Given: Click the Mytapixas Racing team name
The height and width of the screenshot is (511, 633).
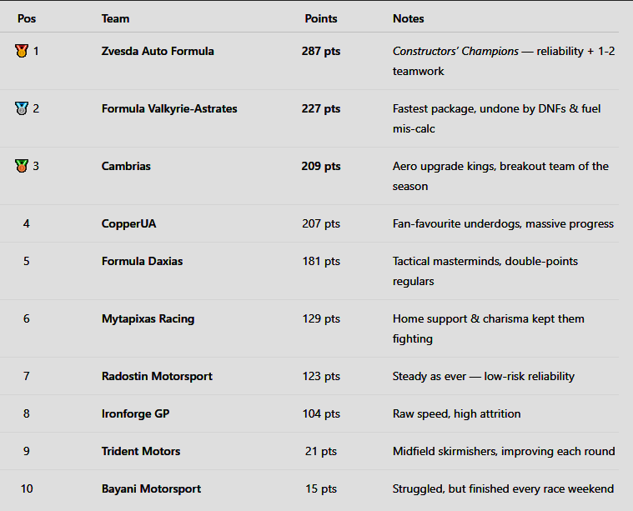Looking at the screenshot, I should coord(148,318).
